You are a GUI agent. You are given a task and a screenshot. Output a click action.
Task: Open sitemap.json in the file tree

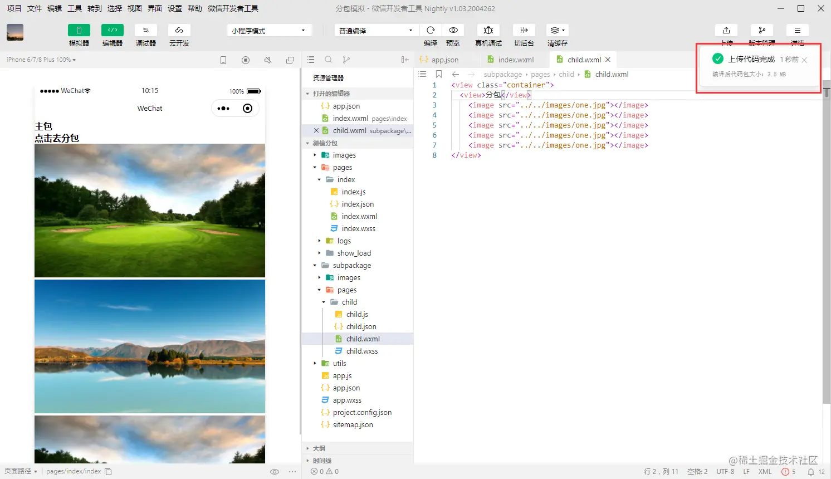(353, 425)
